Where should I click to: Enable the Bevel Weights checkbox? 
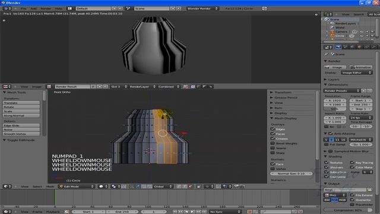(x=273, y=143)
